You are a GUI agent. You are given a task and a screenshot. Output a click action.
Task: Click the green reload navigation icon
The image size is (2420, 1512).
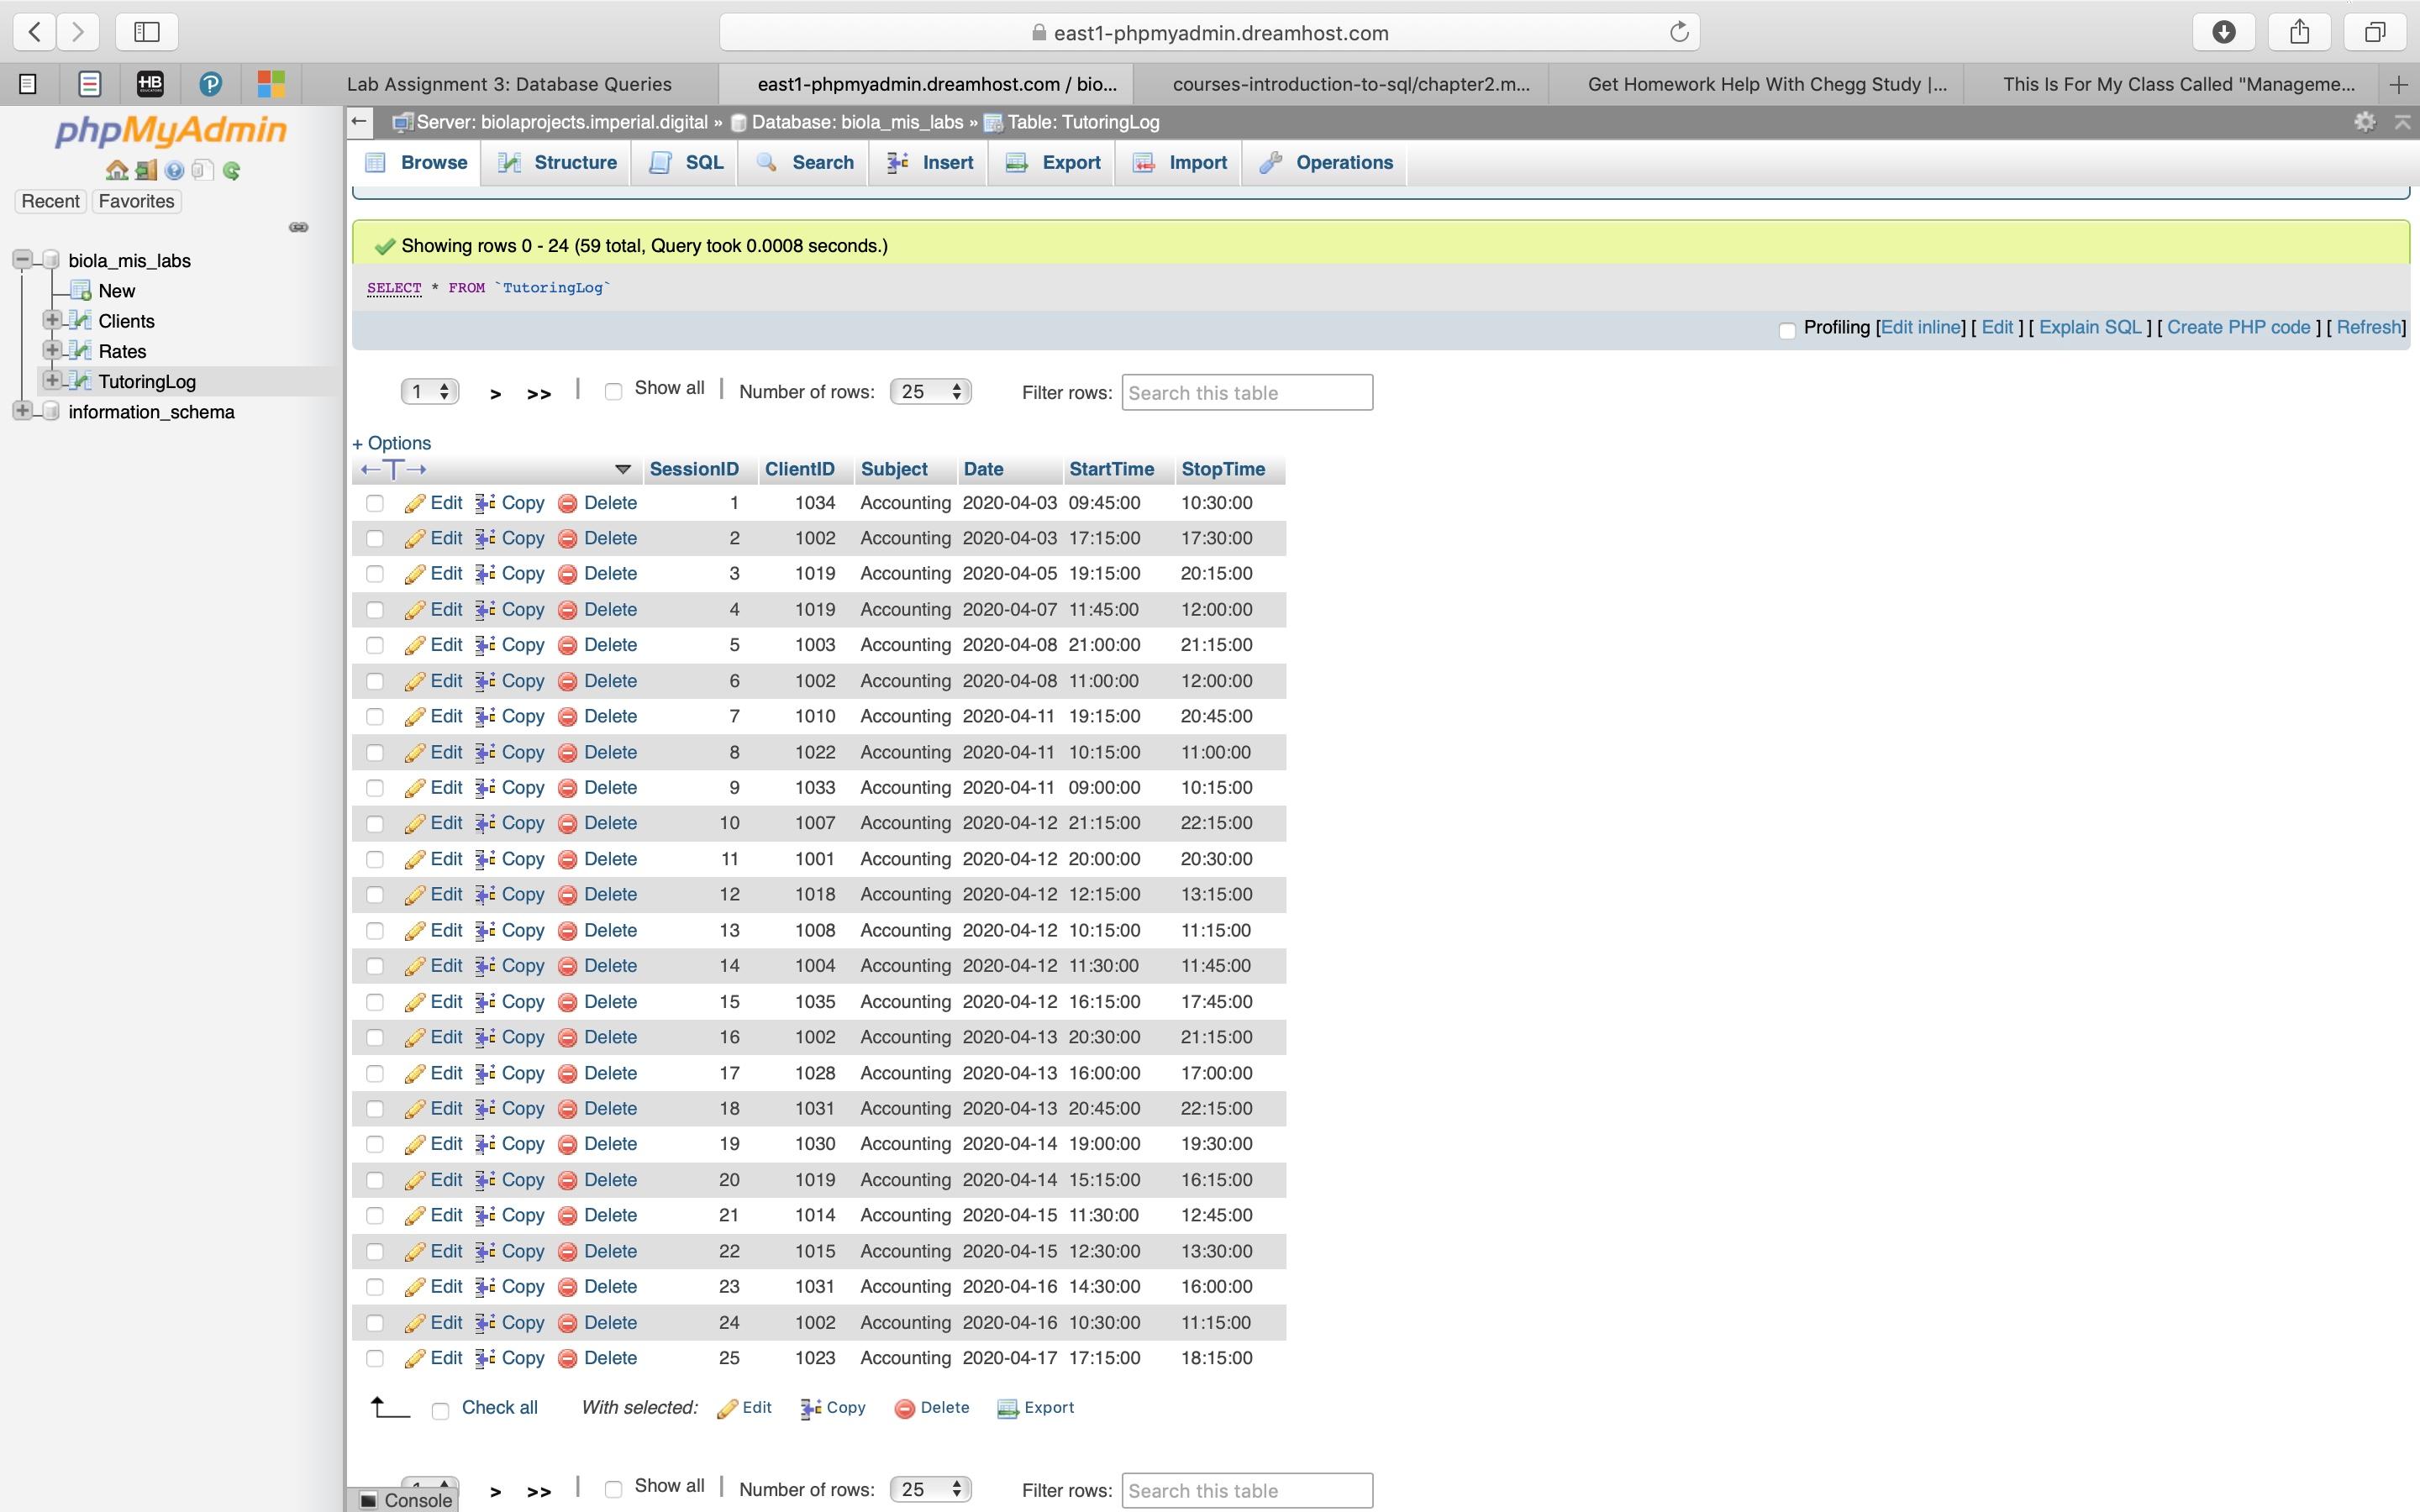pyautogui.click(x=232, y=170)
